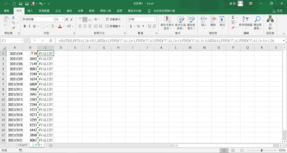Increase font size with large A icon
Image resolution: width=287 pixels, height=153 pixels.
(67, 19)
